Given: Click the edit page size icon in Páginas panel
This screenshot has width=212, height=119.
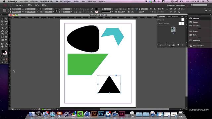Looking at the screenshot, I should click(174, 45).
